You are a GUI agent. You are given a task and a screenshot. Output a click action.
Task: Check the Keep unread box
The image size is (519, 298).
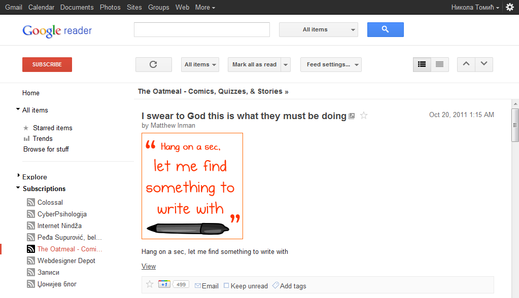[226, 285]
